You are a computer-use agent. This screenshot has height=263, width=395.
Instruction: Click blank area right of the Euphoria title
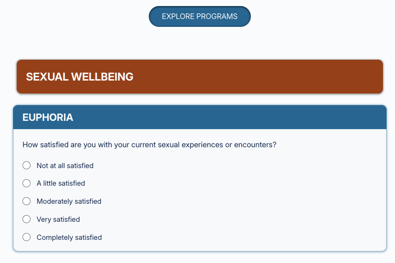pos(232,118)
